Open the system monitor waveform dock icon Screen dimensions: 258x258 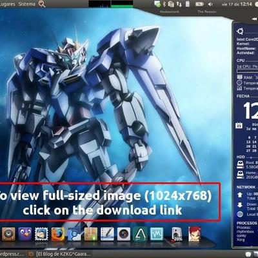pos(157,234)
